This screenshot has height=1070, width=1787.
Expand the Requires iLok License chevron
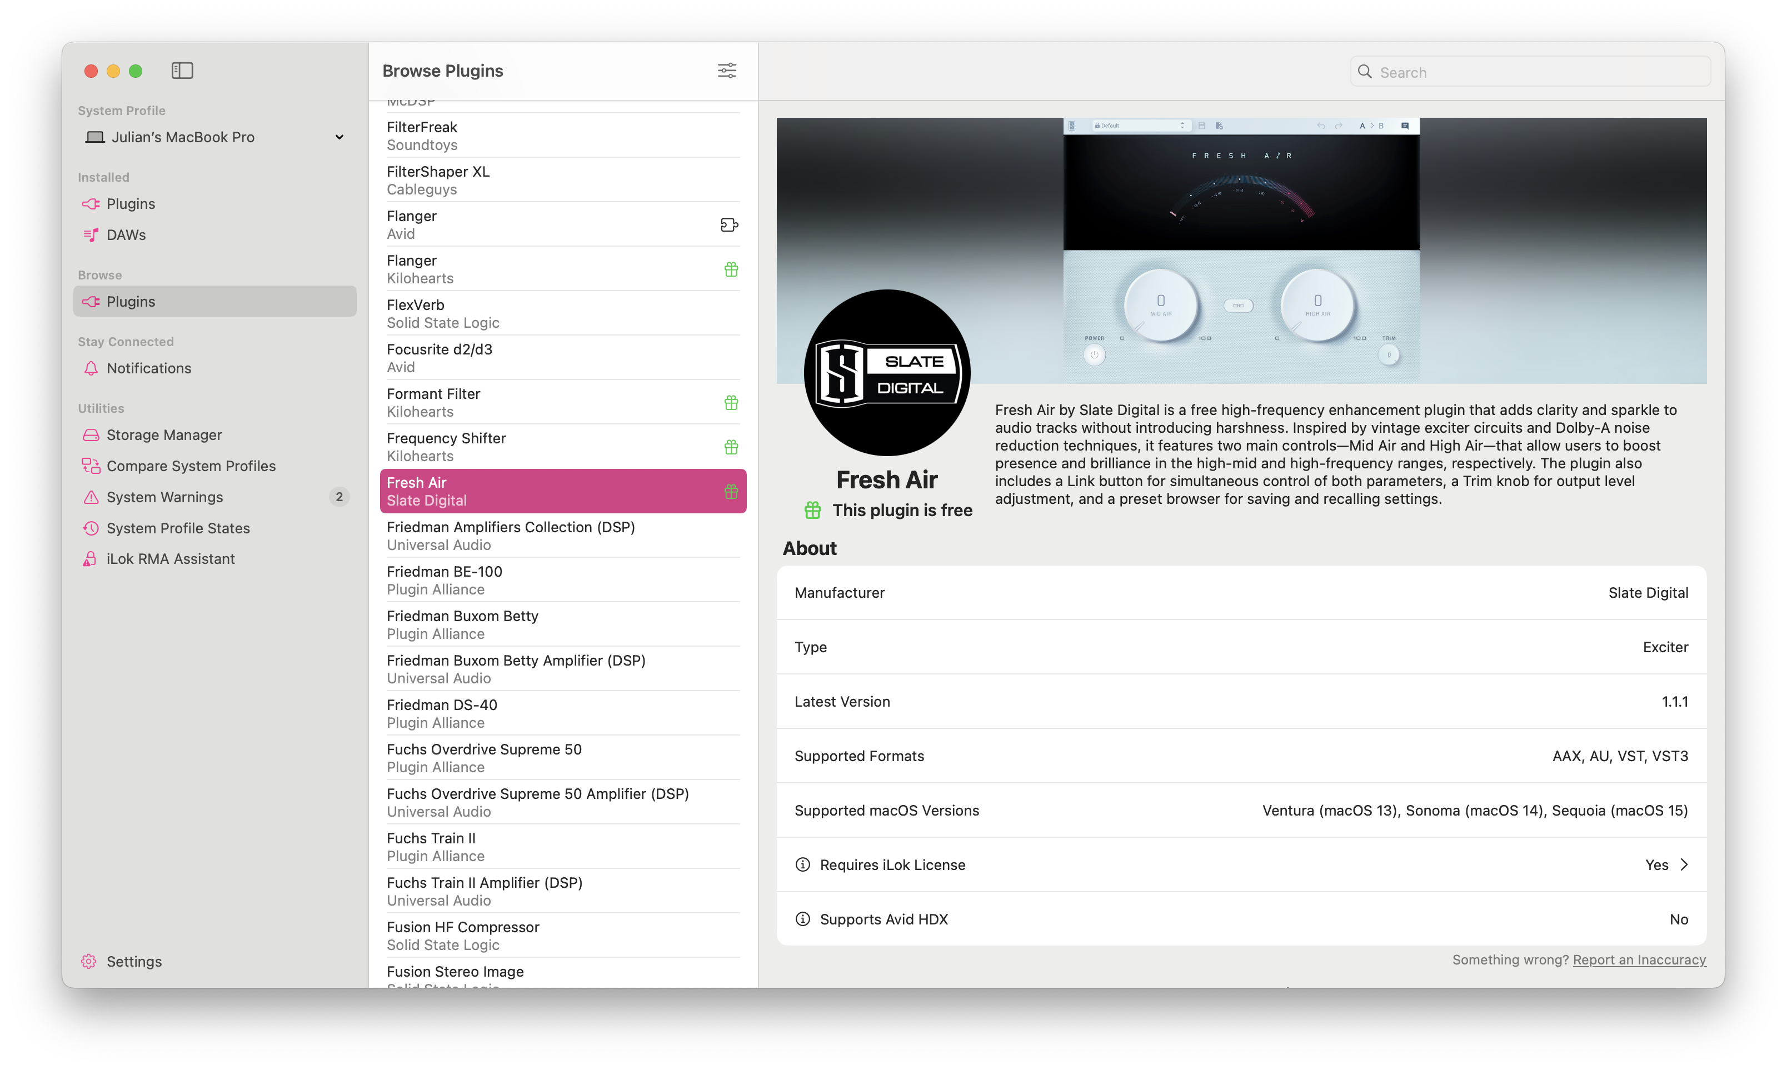tap(1684, 864)
